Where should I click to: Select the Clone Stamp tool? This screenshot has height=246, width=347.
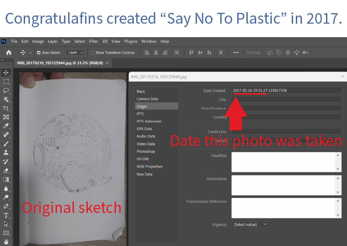point(6,152)
